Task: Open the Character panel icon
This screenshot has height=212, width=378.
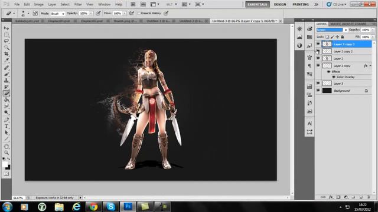Action: [x=309, y=124]
